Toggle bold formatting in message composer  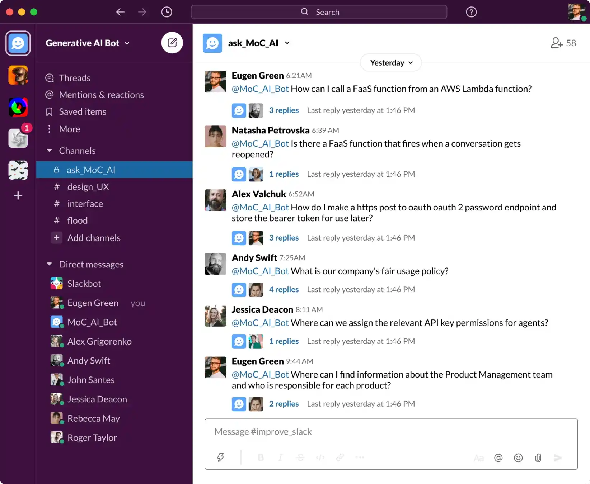261,457
